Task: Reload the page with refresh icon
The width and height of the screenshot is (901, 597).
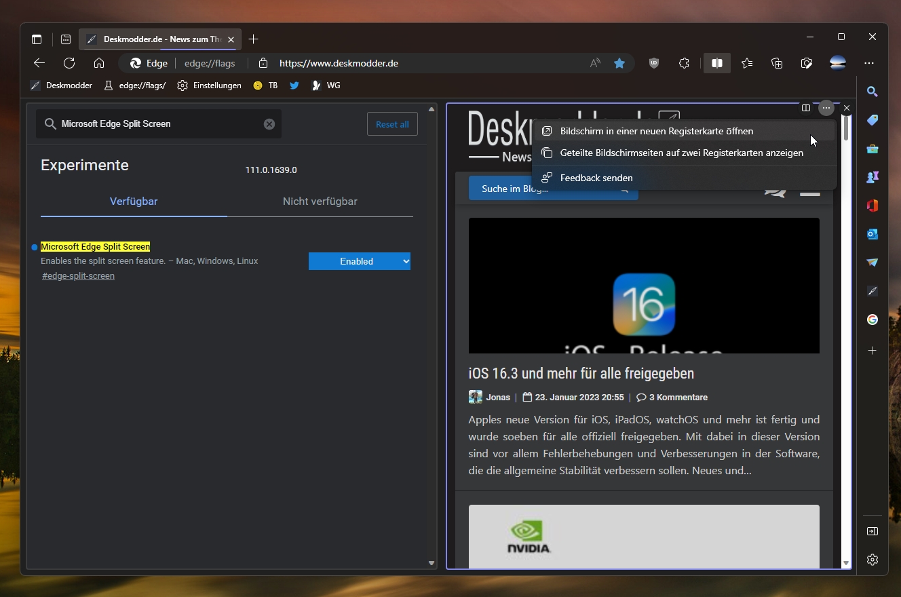Action: click(69, 63)
